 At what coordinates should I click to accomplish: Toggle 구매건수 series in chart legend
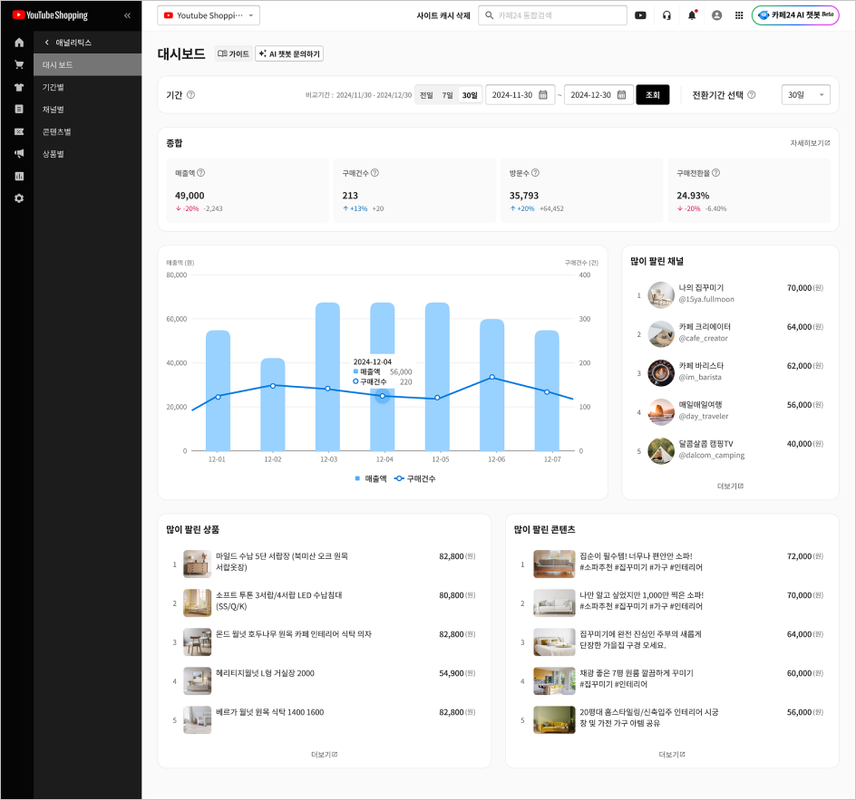pos(415,478)
